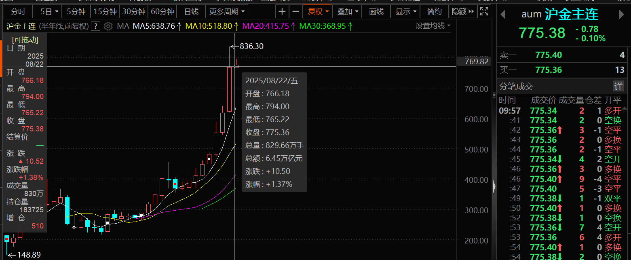
Task: Open the 设置均线 dropdown
Action: [433, 26]
